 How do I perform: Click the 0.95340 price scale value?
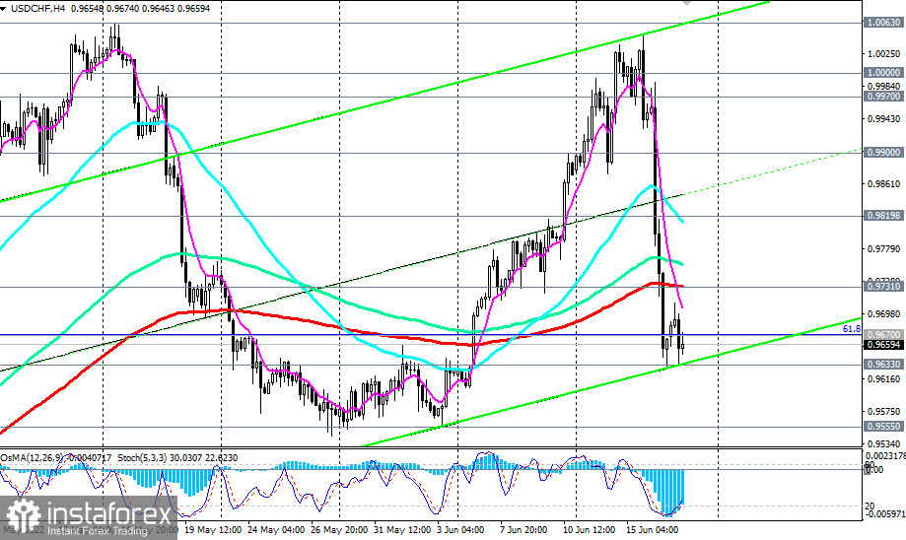884,444
